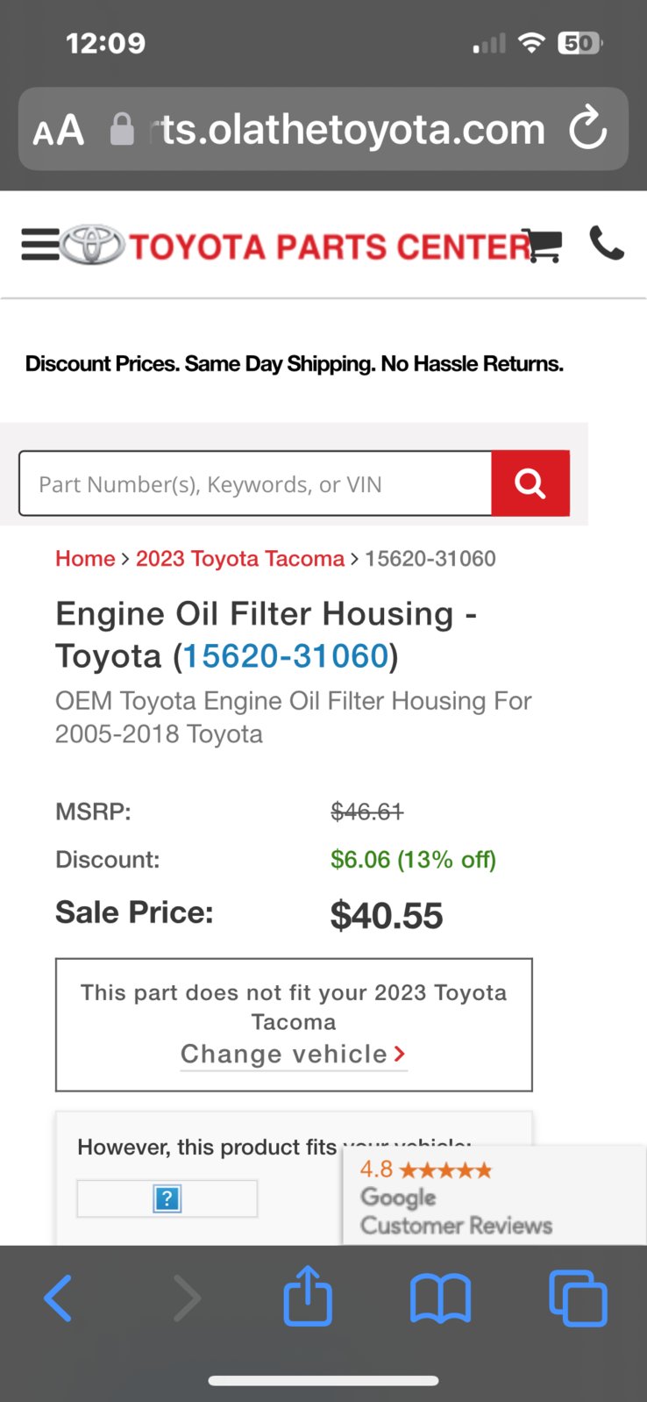Click the red search magnifier button
Viewport: 647px width, 1402px height.
click(530, 483)
